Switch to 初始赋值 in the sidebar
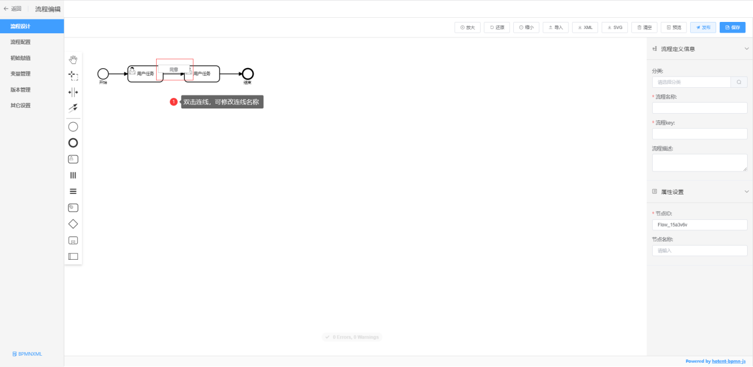753x367 pixels. tap(32, 58)
